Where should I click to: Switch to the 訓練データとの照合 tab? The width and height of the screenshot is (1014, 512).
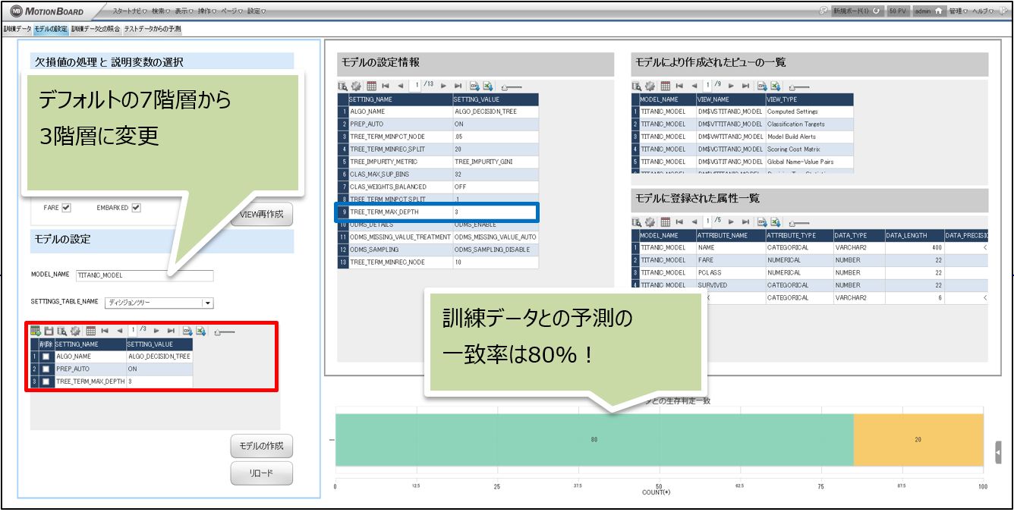point(96,29)
